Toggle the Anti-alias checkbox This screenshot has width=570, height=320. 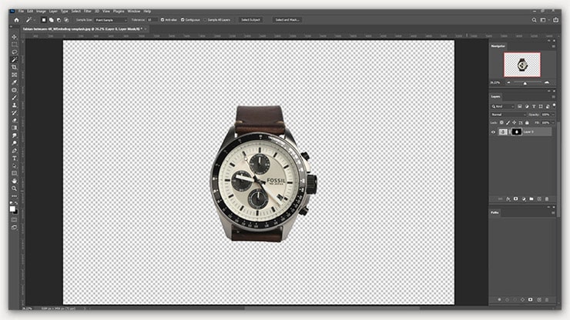[x=163, y=20]
